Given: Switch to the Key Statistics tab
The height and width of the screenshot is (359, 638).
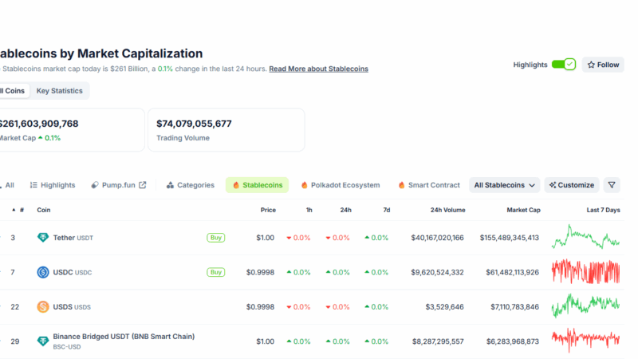Looking at the screenshot, I should (59, 91).
